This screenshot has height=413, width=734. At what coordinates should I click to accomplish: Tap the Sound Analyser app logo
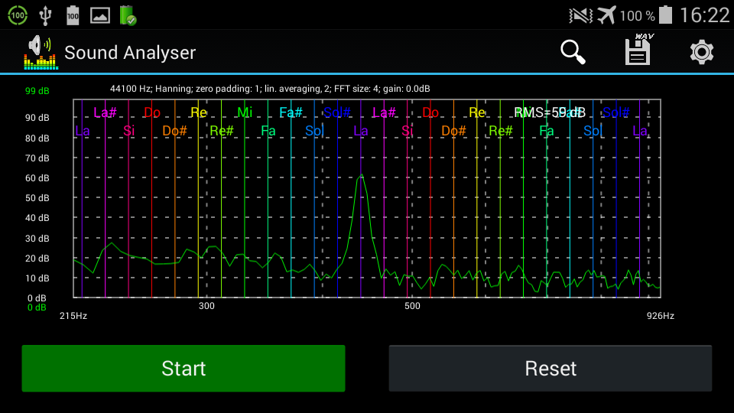(41, 52)
